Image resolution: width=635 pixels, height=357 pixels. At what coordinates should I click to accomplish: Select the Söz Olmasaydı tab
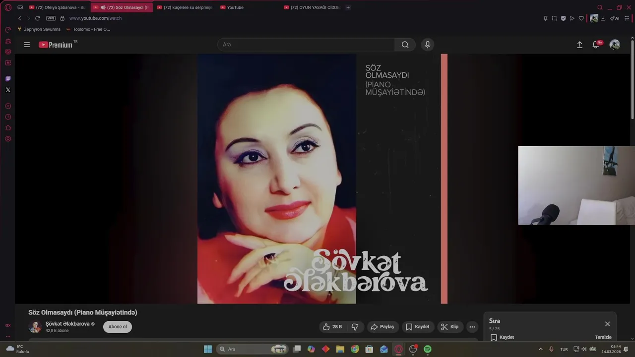tap(122, 7)
